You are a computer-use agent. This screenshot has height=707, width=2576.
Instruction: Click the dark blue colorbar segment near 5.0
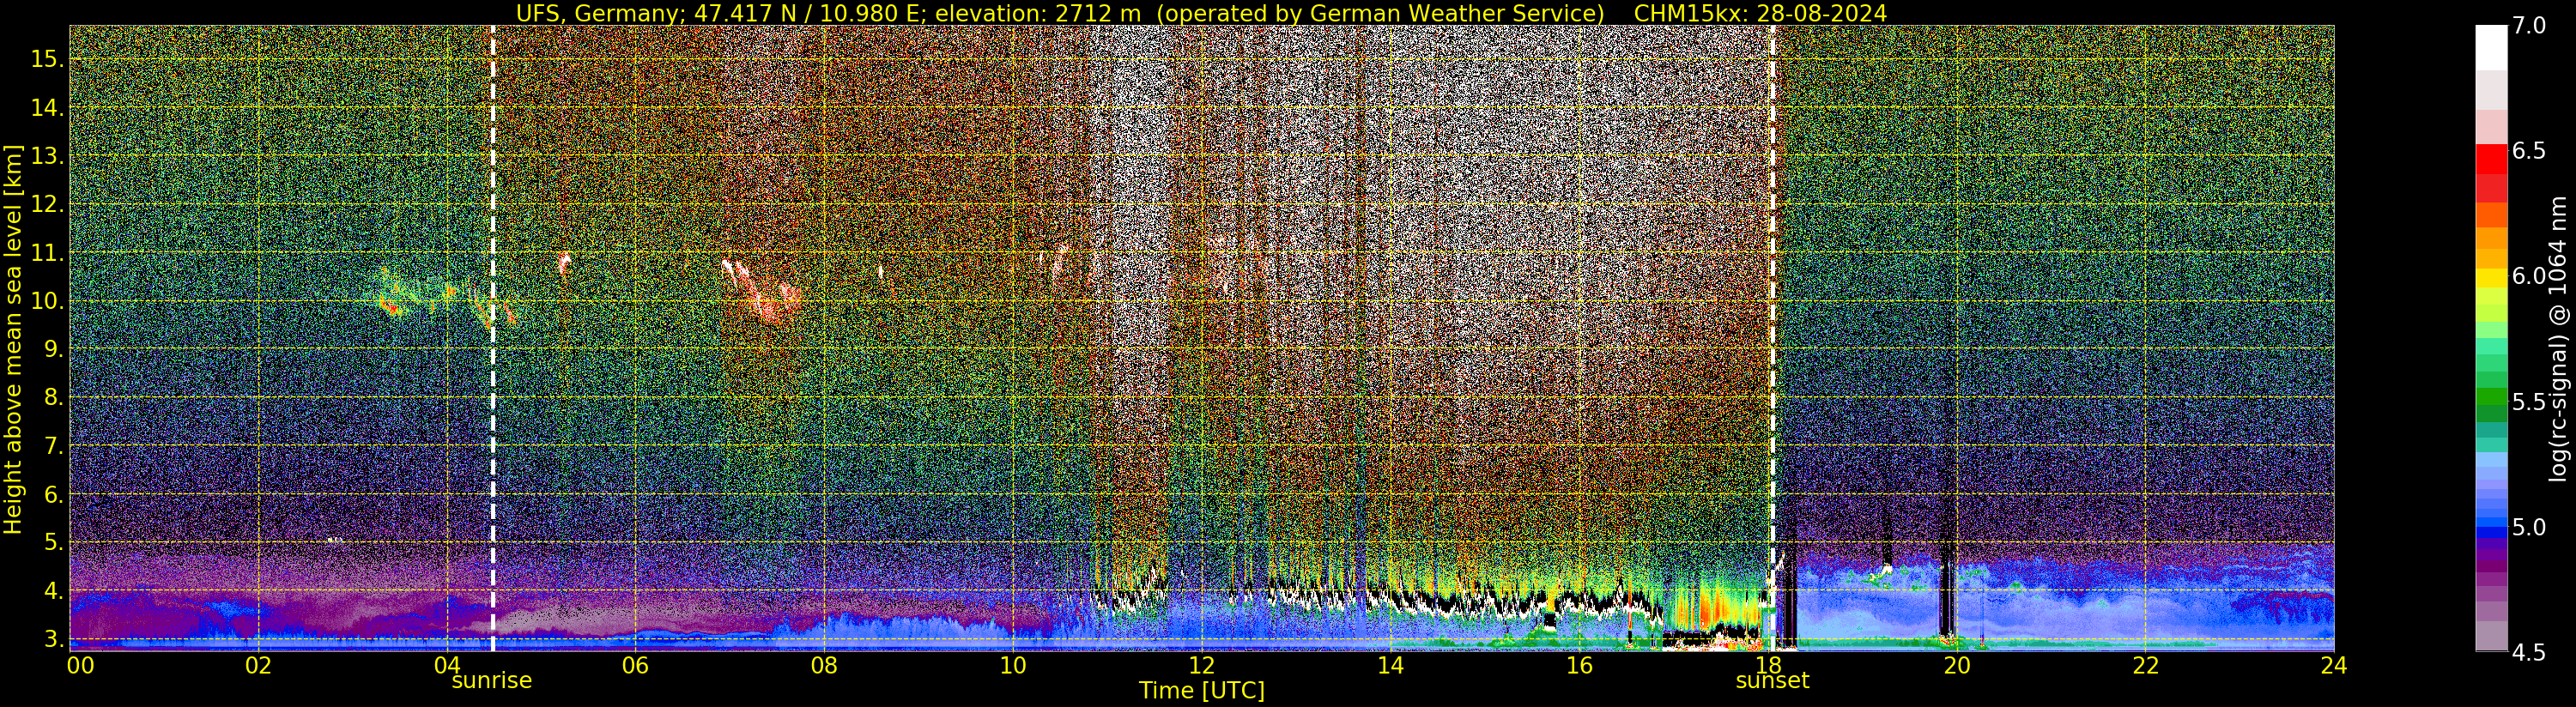point(2491,532)
